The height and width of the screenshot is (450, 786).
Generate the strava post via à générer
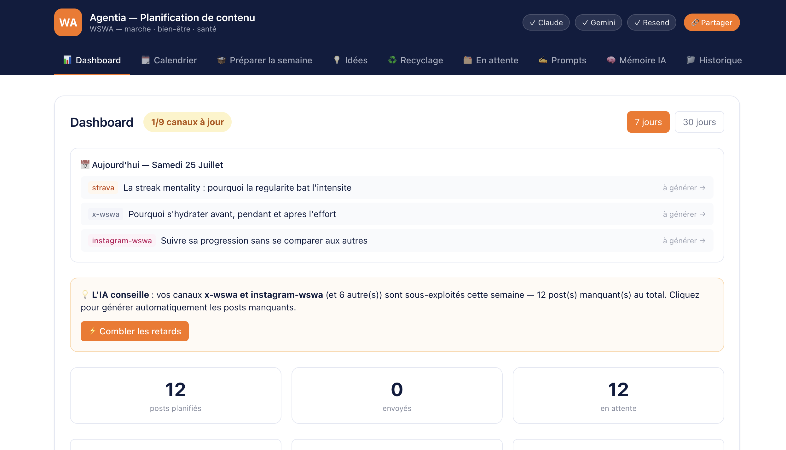pyautogui.click(x=684, y=188)
